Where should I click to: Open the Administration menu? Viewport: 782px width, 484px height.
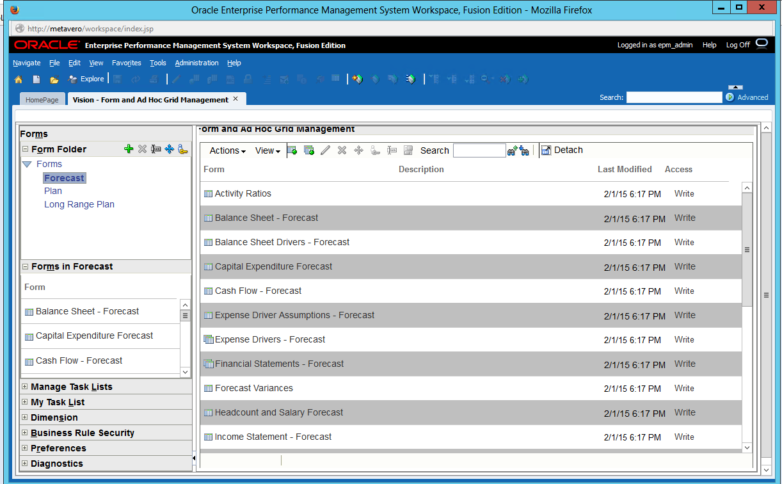(196, 63)
